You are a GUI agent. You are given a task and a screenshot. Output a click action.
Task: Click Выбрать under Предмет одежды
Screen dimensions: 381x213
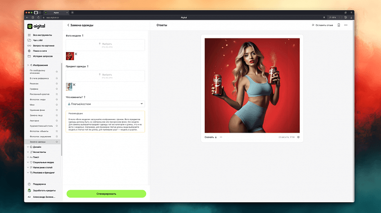click(x=105, y=76)
